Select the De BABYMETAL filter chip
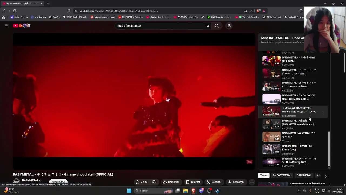 coord(282,175)
